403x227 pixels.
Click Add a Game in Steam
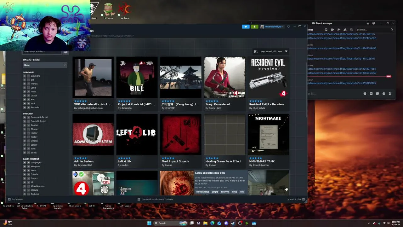click(15, 199)
